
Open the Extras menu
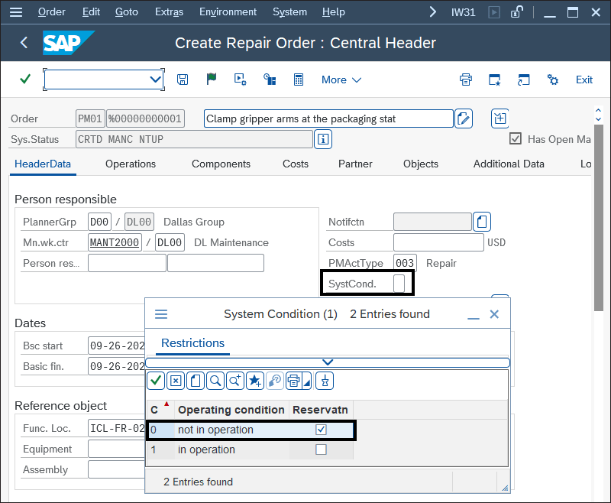[169, 12]
